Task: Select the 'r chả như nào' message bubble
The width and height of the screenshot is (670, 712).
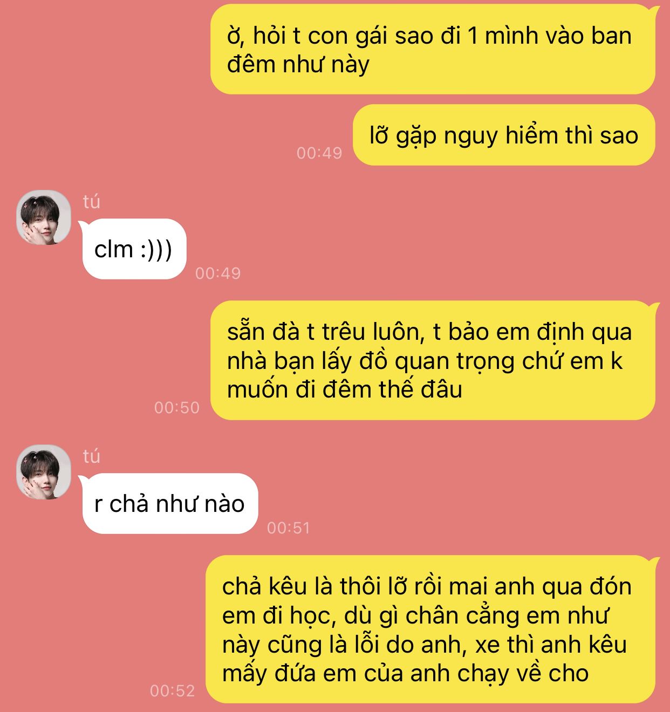Action: tap(170, 504)
